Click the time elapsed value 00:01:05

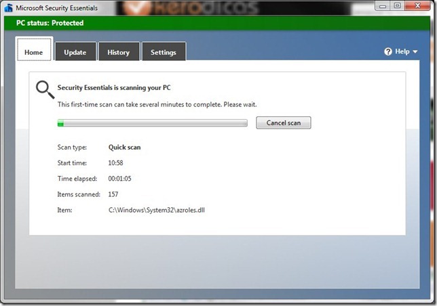pyautogui.click(x=119, y=179)
